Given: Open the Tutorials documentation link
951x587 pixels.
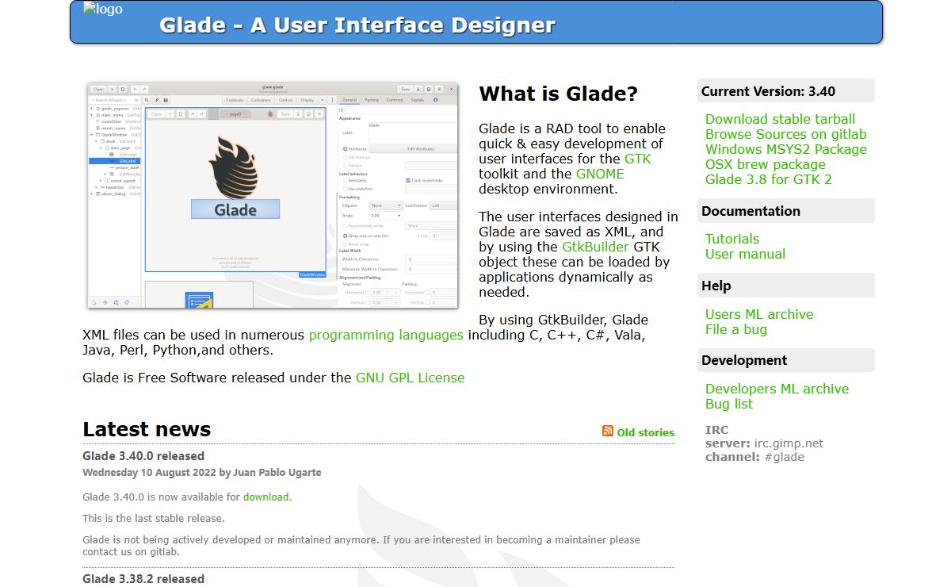Looking at the screenshot, I should 732,239.
